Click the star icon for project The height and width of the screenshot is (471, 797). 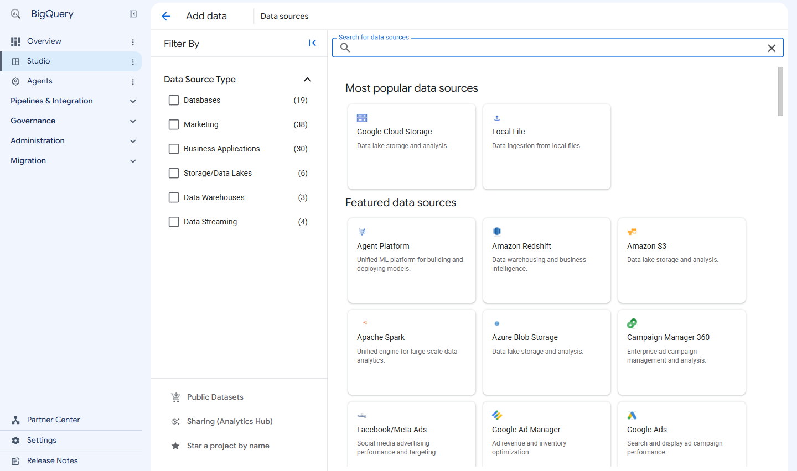point(175,446)
